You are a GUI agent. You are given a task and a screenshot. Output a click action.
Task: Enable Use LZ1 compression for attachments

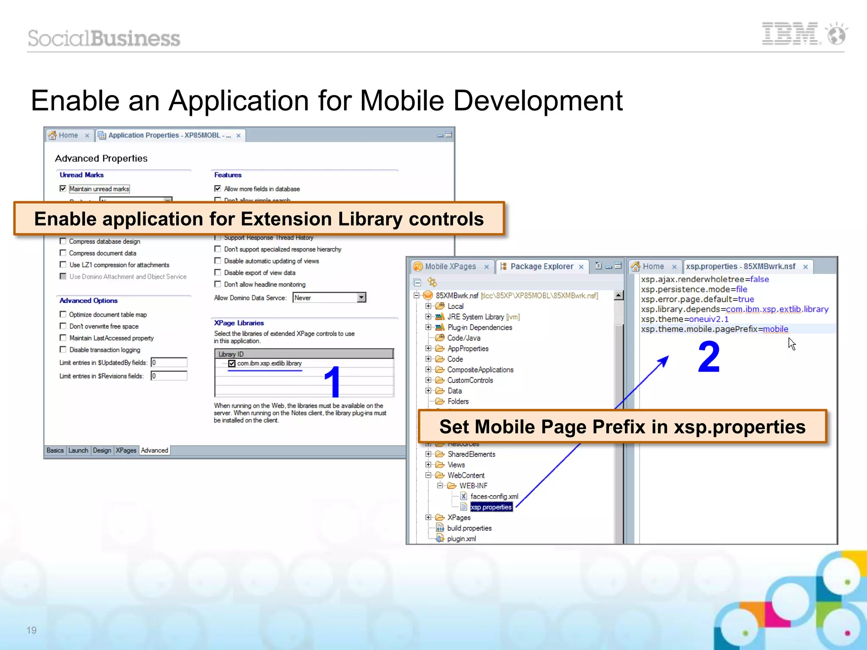[63, 264]
